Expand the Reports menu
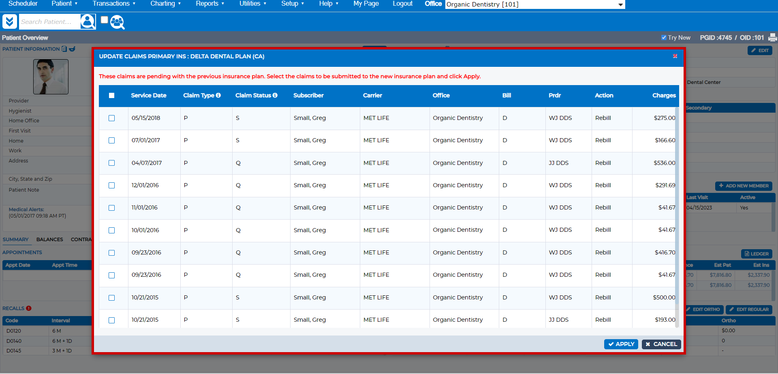Screen dimensions: 778x374 click(x=210, y=4)
